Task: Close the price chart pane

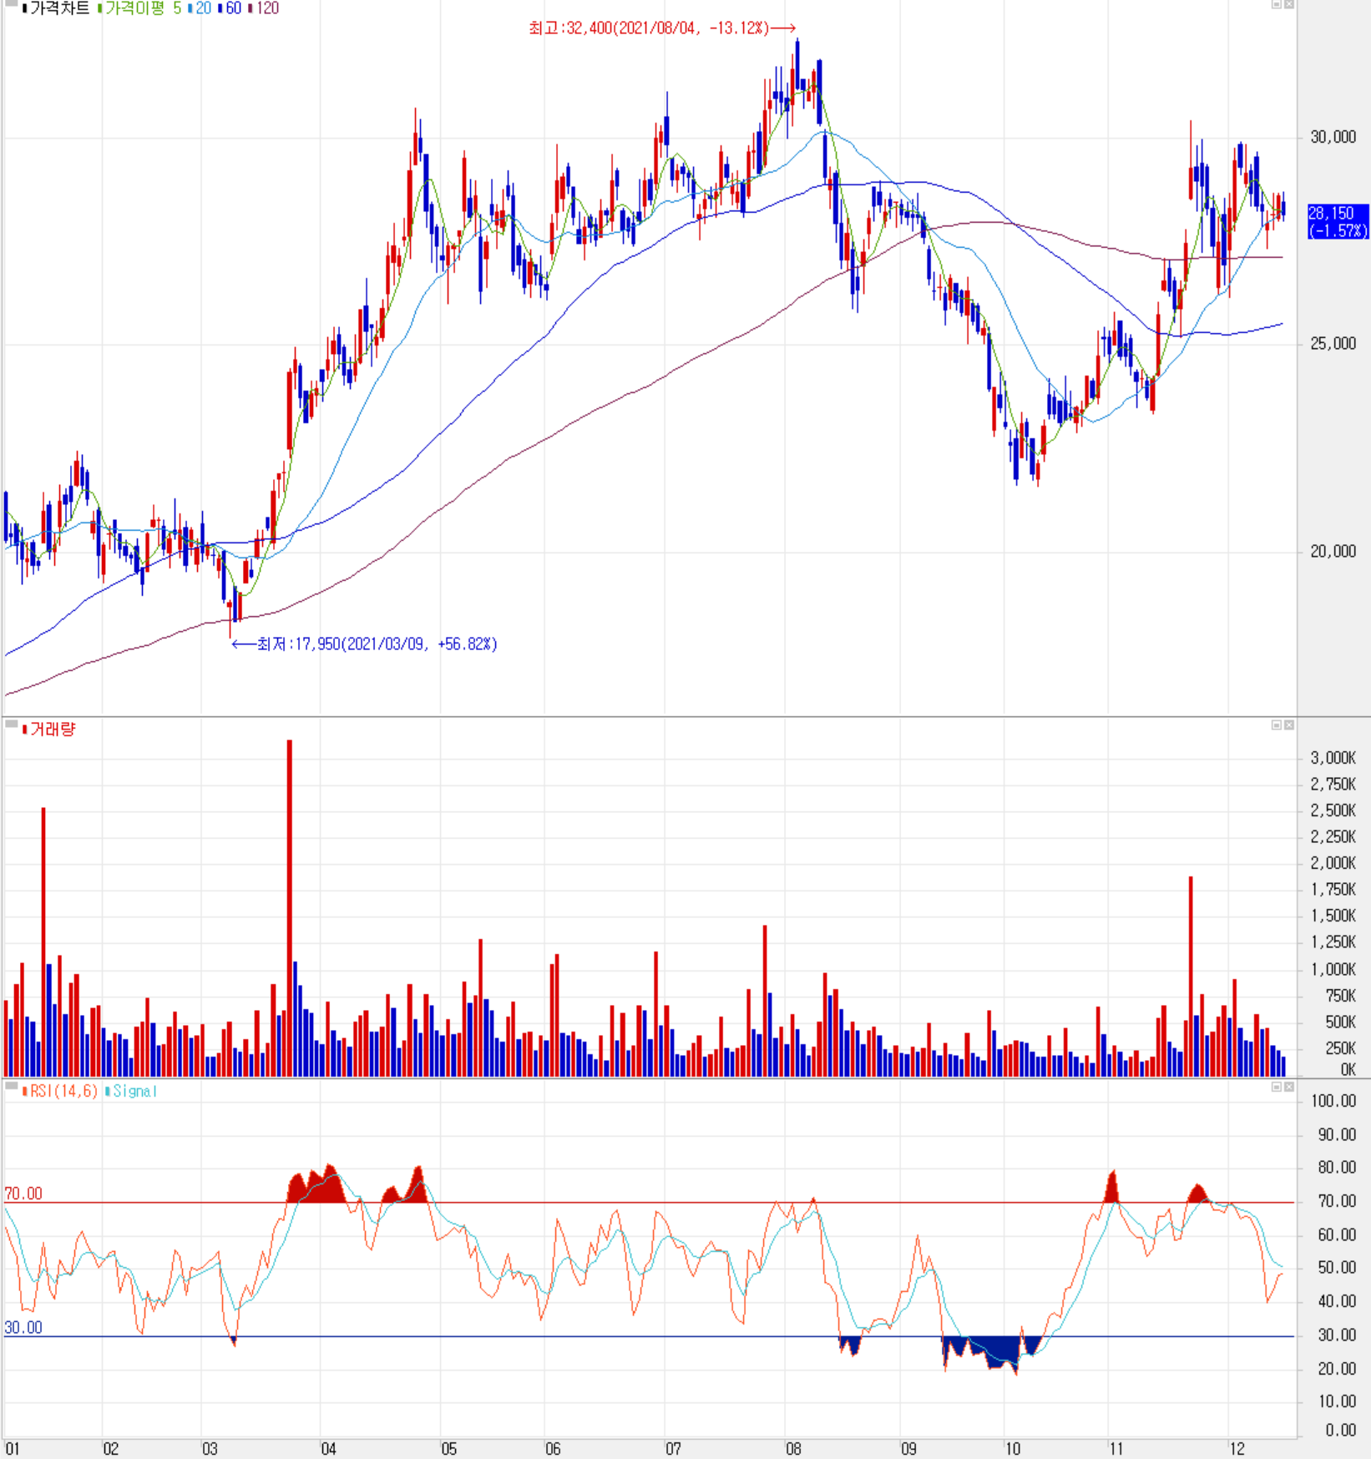Action: [1288, 5]
